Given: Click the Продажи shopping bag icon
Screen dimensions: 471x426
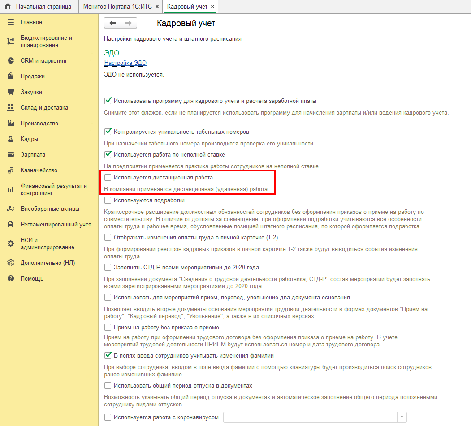Looking at the screenshot, I should (x=11, y=76).
